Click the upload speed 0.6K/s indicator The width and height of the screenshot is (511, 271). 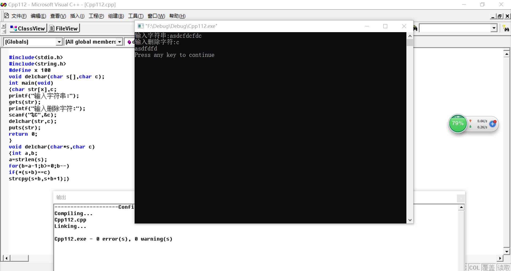point(478,121)
